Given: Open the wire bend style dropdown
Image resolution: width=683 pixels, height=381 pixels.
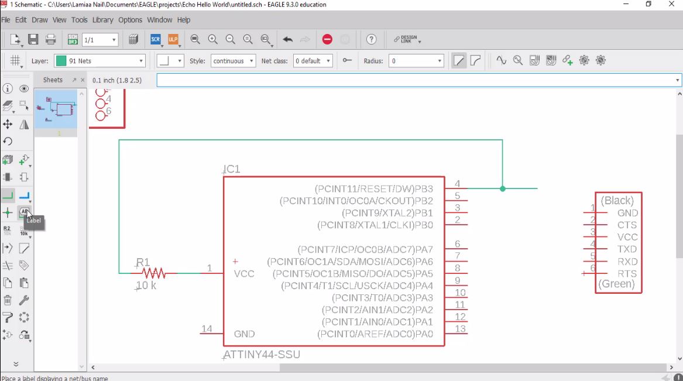Looking at the screenshot, I should [x=170, y=61].
